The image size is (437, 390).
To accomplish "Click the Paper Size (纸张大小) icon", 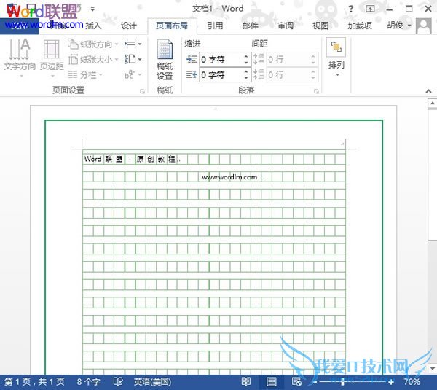I will click(73, 59).
